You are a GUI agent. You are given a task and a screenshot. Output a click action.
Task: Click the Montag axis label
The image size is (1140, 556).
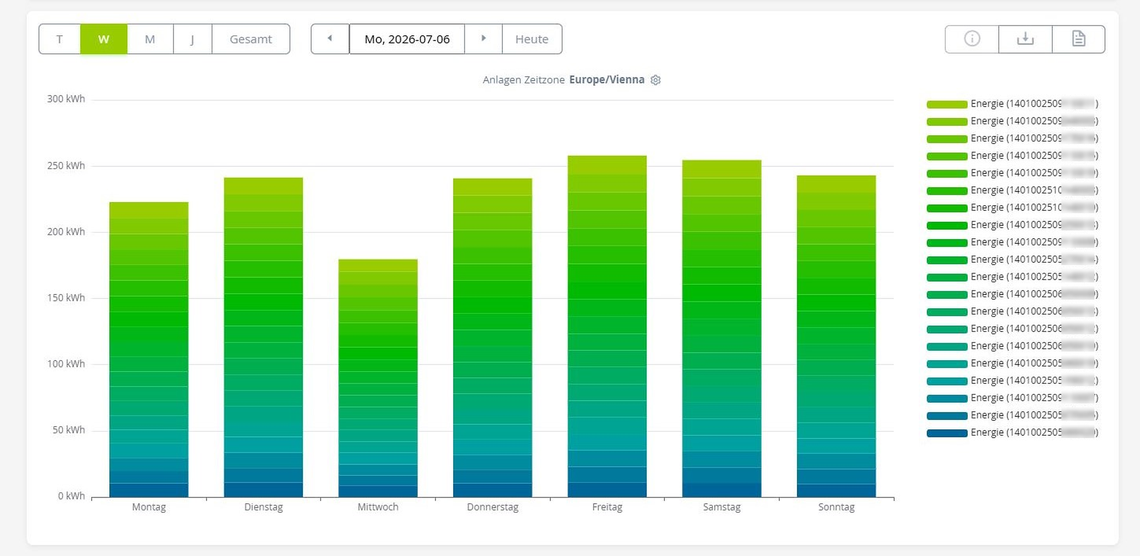(149, 507)
